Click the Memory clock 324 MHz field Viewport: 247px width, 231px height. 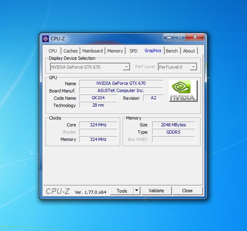click(x=98, y=139)
